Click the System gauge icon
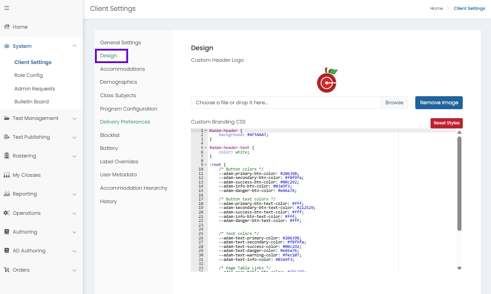 point(7,46)
